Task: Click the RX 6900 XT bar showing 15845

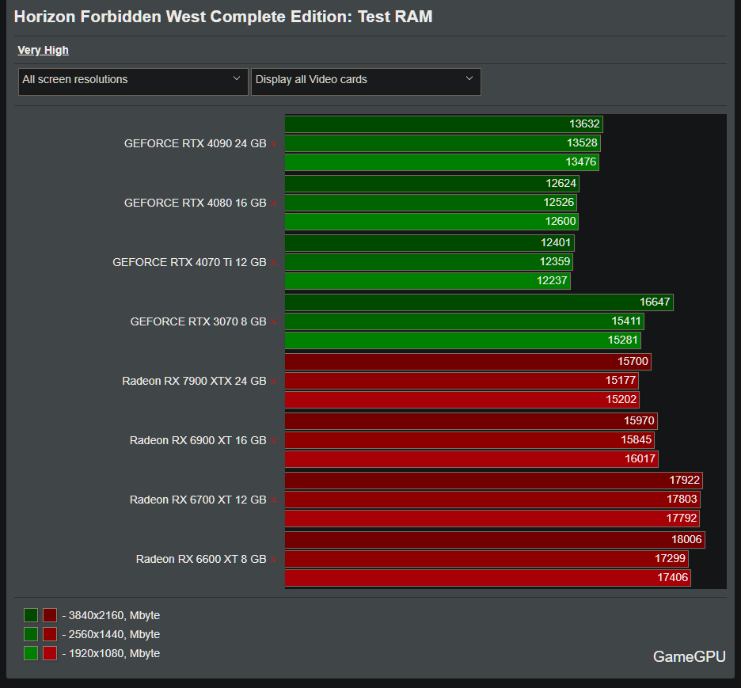Action: (x=469, y=440)
